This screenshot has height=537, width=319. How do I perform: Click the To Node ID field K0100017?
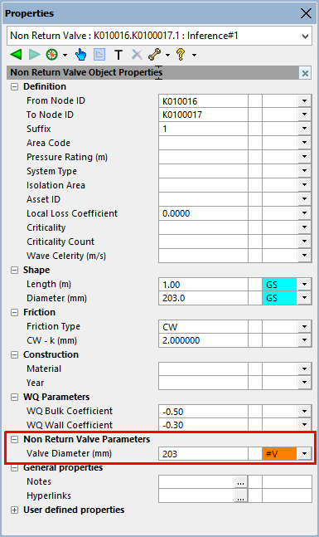tap(203, 115)
